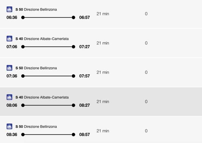Click journey line of 07:36 connection
Viewport: 202px width, 143px height.
point(48,76)
